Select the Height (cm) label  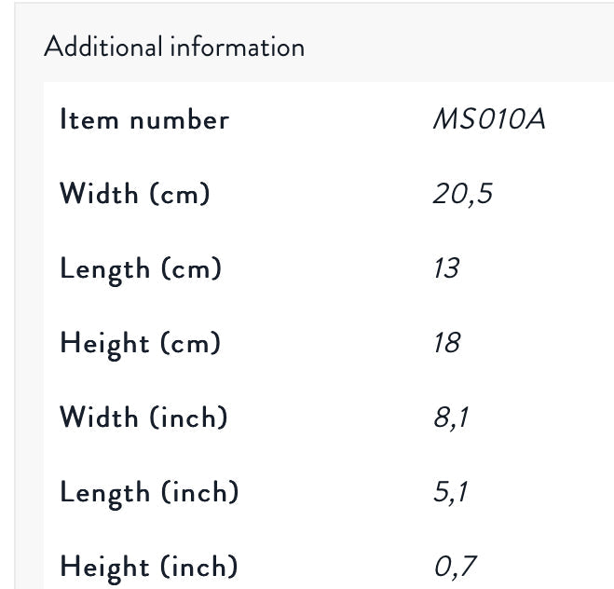(140, 344)
